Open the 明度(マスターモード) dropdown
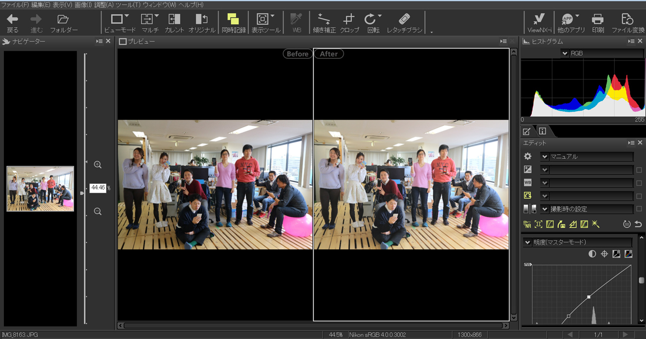This screenshot has width=646, height=339. pyautogui.click(x=528, y=242)
